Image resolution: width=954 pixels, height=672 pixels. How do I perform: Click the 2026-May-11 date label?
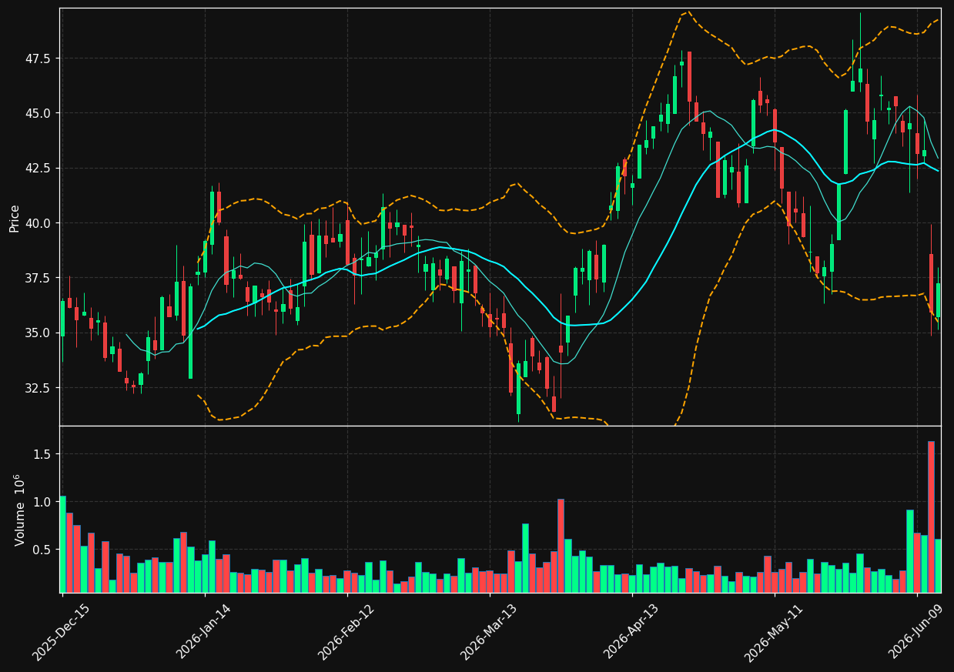(772, 631)
